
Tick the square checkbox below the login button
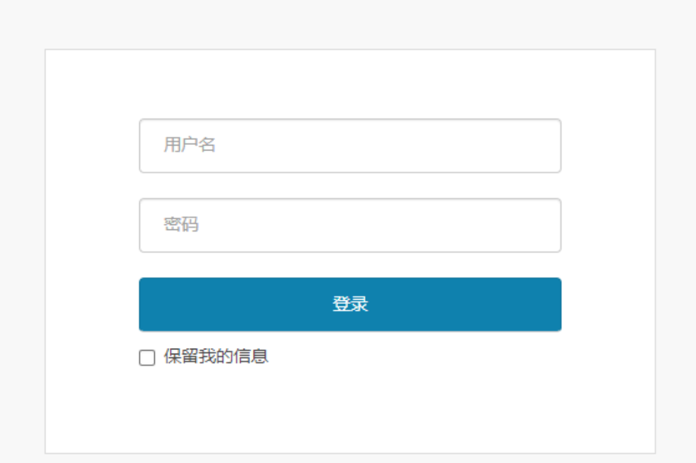coord(146,358)
